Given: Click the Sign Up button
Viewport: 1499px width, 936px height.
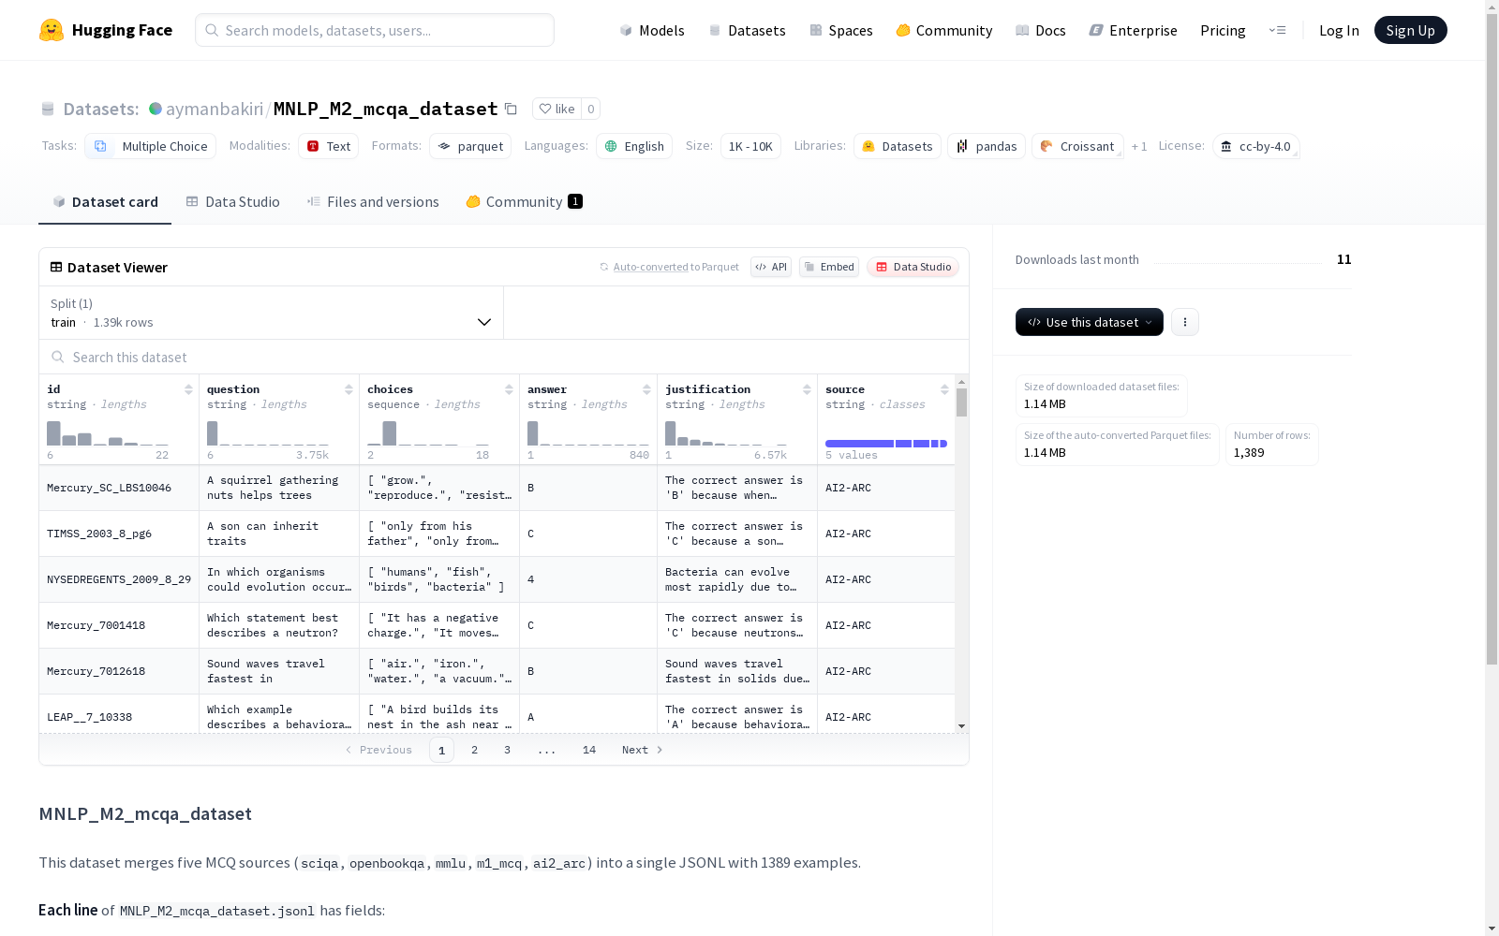Looking at the screenshot, I should (x=1410, y=30).
